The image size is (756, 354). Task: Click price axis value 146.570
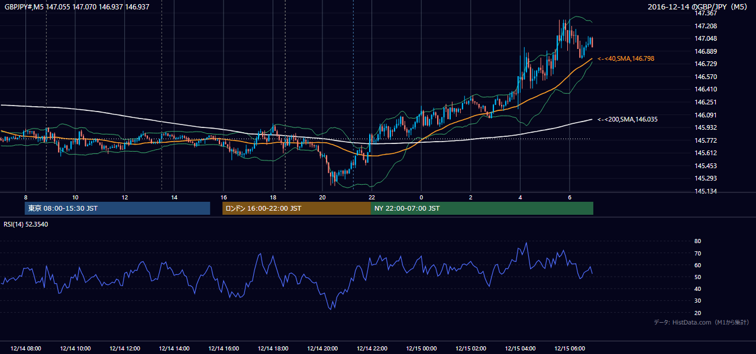coord(706,77)
